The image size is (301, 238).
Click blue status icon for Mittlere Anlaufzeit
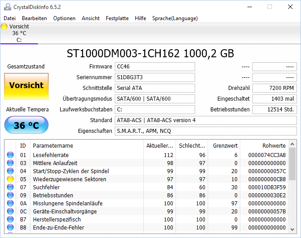click(x=10, y=163)
